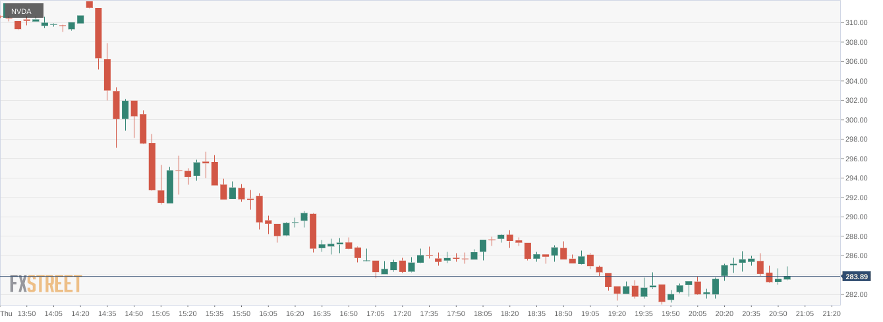Click the 14:35 time axis label
The image size is (883, 322).
[x=107, y=313]
